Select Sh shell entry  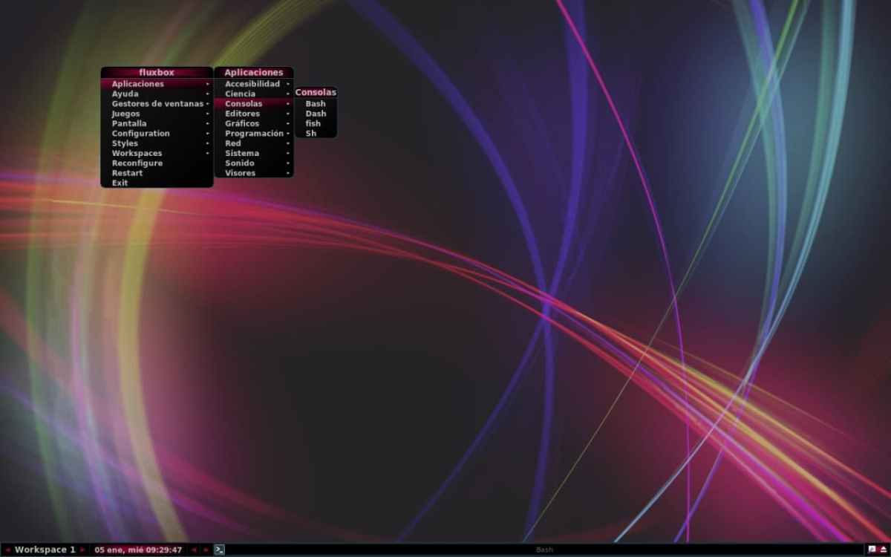311,134
